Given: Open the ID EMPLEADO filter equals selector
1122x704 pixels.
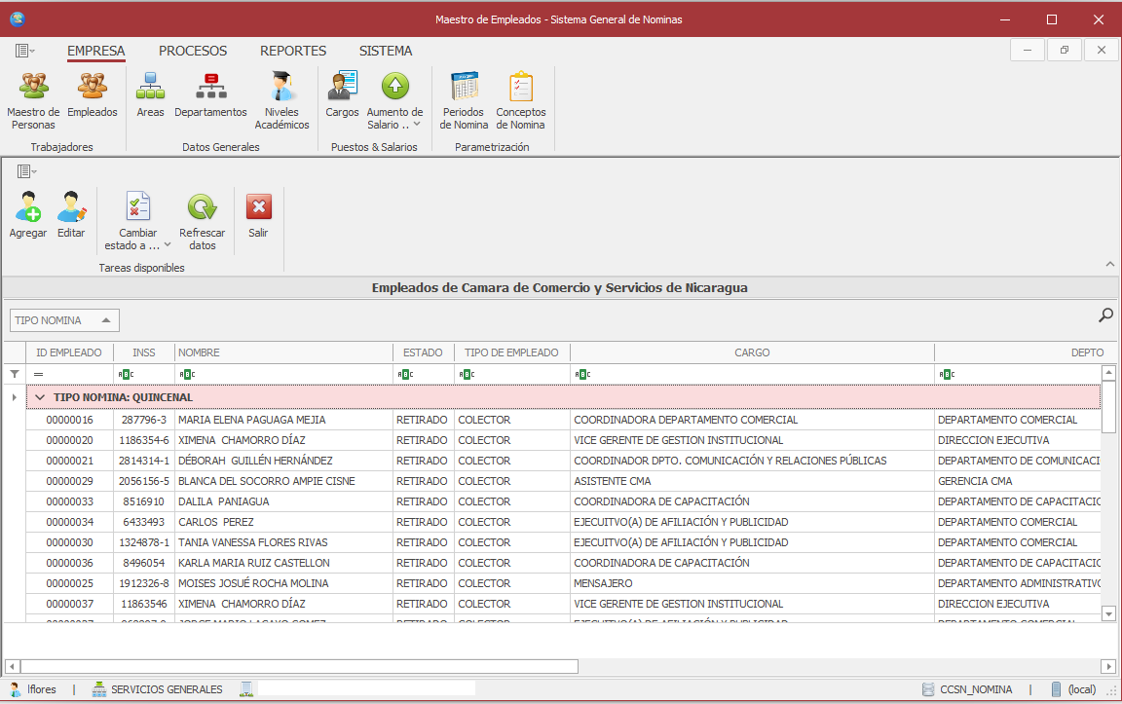Looking at the screenshot, I should (x=39, y=374).
